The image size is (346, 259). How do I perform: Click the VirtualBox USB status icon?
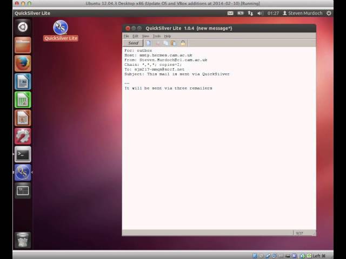click(268, 256)
